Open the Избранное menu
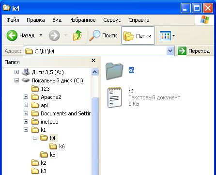Screen dimensions: 216x175 coord(82,20)
